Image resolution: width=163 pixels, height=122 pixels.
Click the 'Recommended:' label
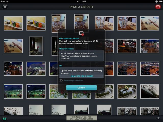(x=66, y=49)
